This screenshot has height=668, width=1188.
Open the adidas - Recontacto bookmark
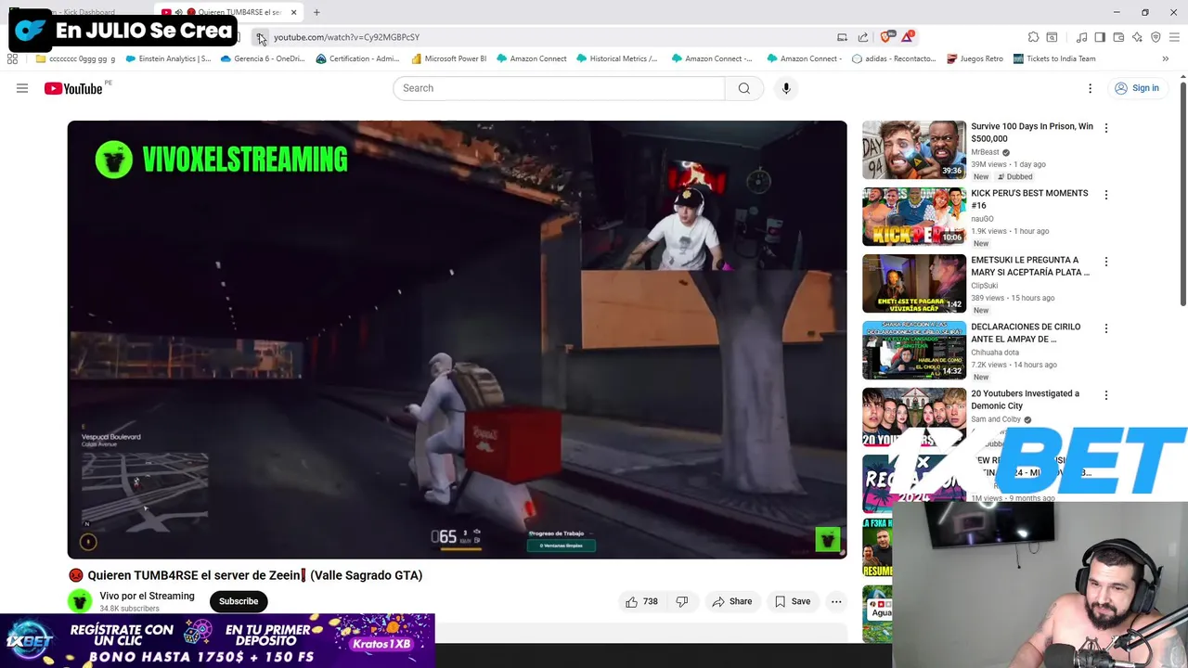894,58
